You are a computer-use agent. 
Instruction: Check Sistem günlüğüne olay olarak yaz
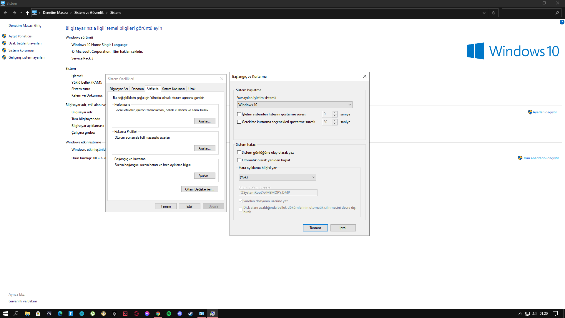[239, 153]
